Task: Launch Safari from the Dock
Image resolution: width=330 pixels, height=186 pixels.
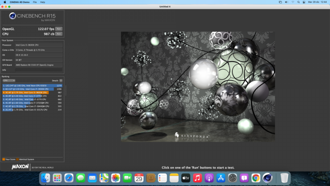Action: click(68, 178)
